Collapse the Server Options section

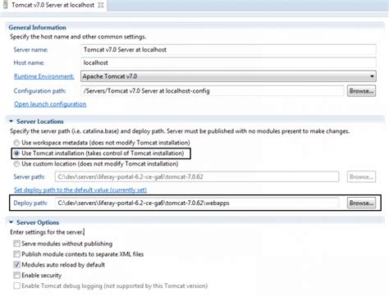coord(11,222)
